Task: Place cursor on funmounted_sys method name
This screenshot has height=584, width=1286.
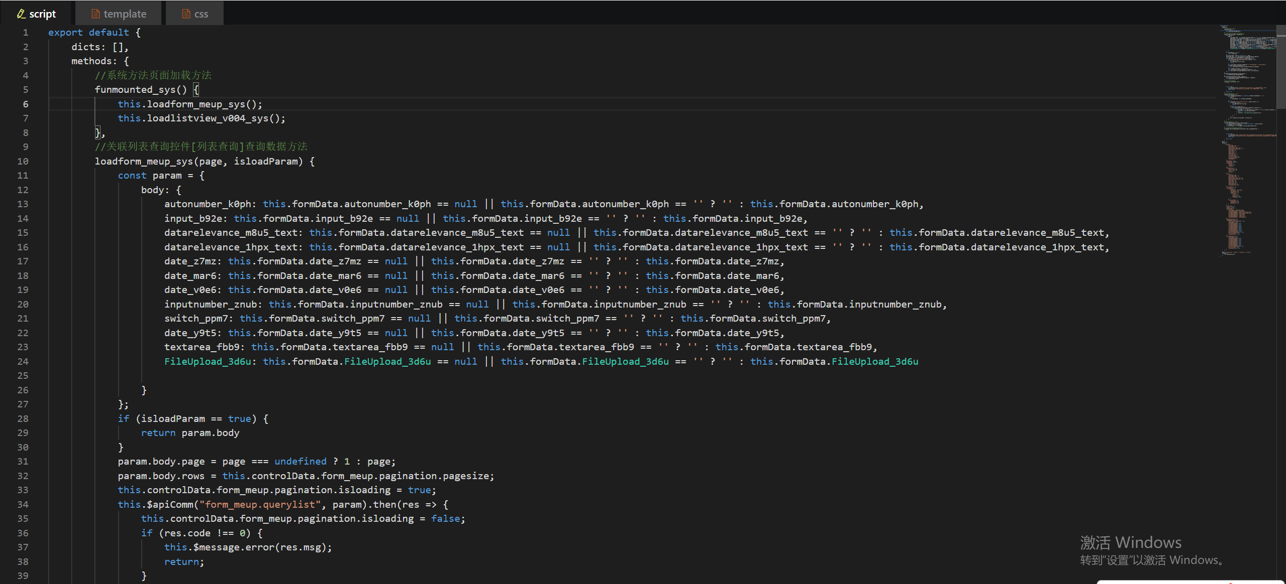Action: pos(134,89)
